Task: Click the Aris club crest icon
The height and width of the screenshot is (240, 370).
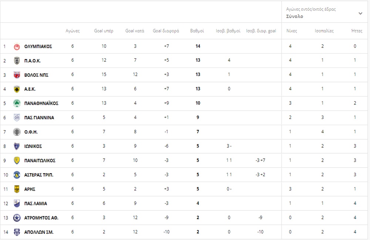Action: (x=17, y=189)
